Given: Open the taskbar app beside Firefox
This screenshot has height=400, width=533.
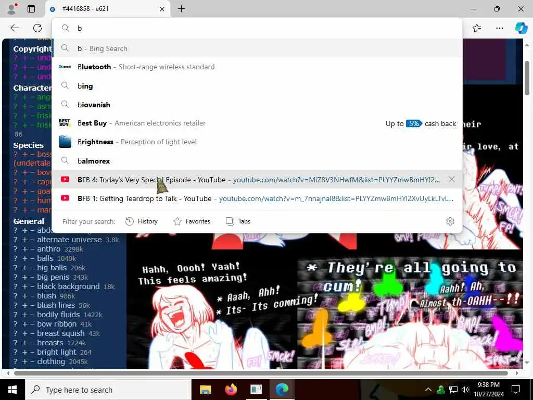Looking at the screenshot, I should [x=256, y=390].
